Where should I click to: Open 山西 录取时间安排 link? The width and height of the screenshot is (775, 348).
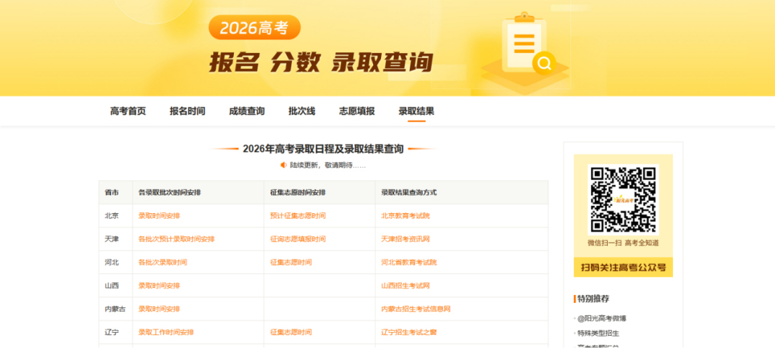[x=159, y=286]
